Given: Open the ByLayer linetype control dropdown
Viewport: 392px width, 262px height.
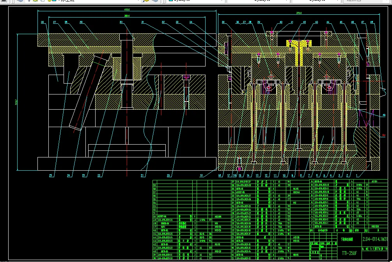Looking at the screenshot, I should click(258, 1).
